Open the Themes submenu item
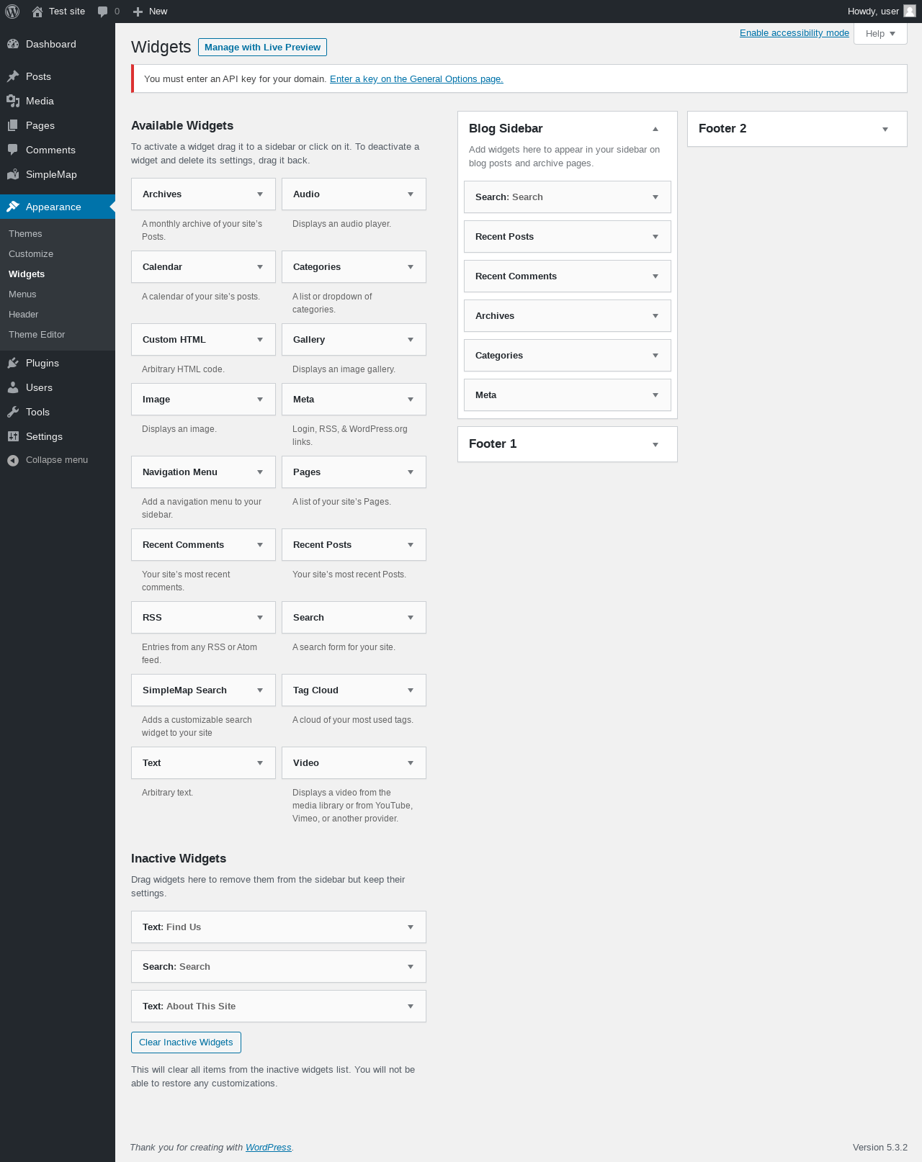This screenshot has width=922, height=1162. click(x=25, y=234)
